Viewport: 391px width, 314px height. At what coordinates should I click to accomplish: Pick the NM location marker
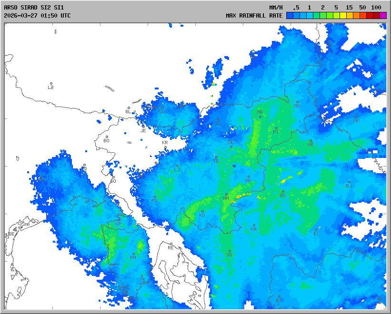[226, 194]
